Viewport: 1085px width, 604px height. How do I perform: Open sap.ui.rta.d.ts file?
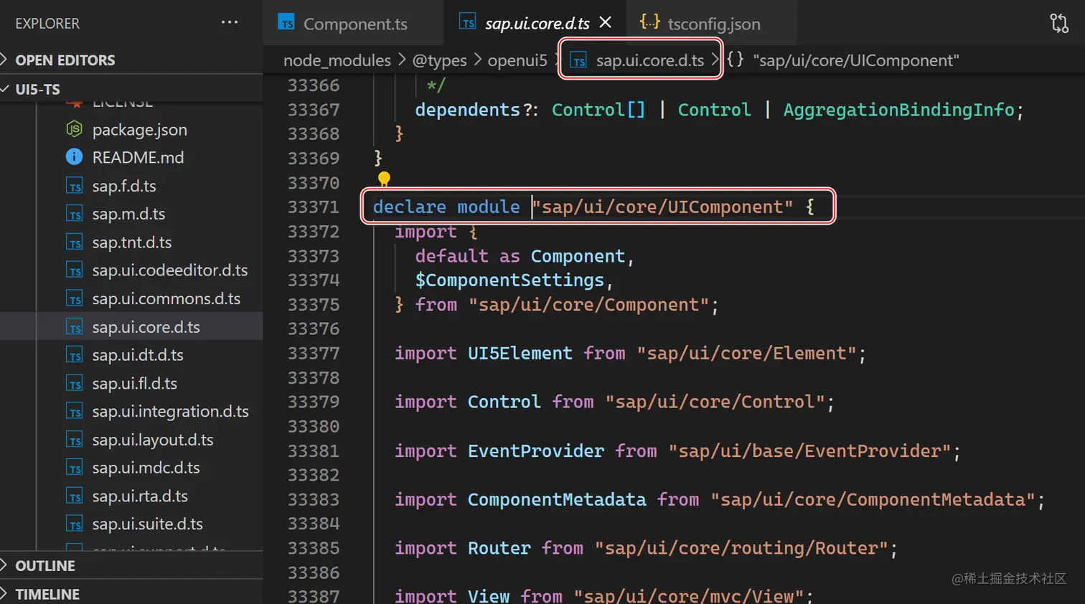coord(131,496)
